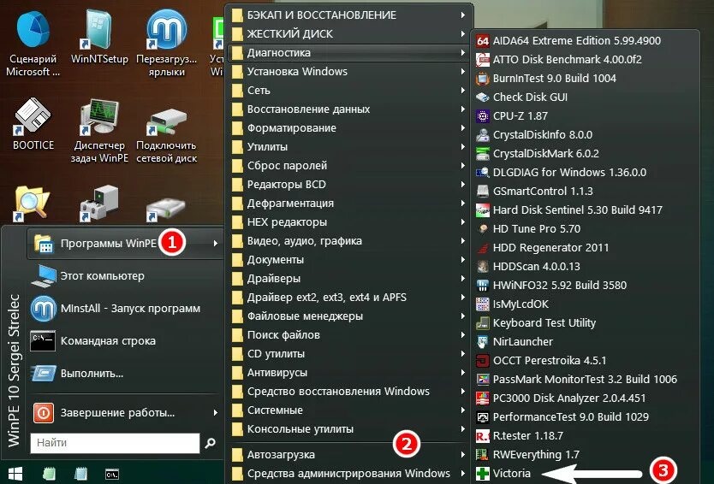Expand Сеть submenu
The image size is (714, 484).
tap(349, 91)
